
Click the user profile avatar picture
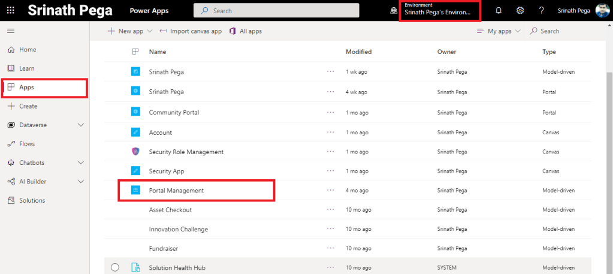tap(602, 10)
